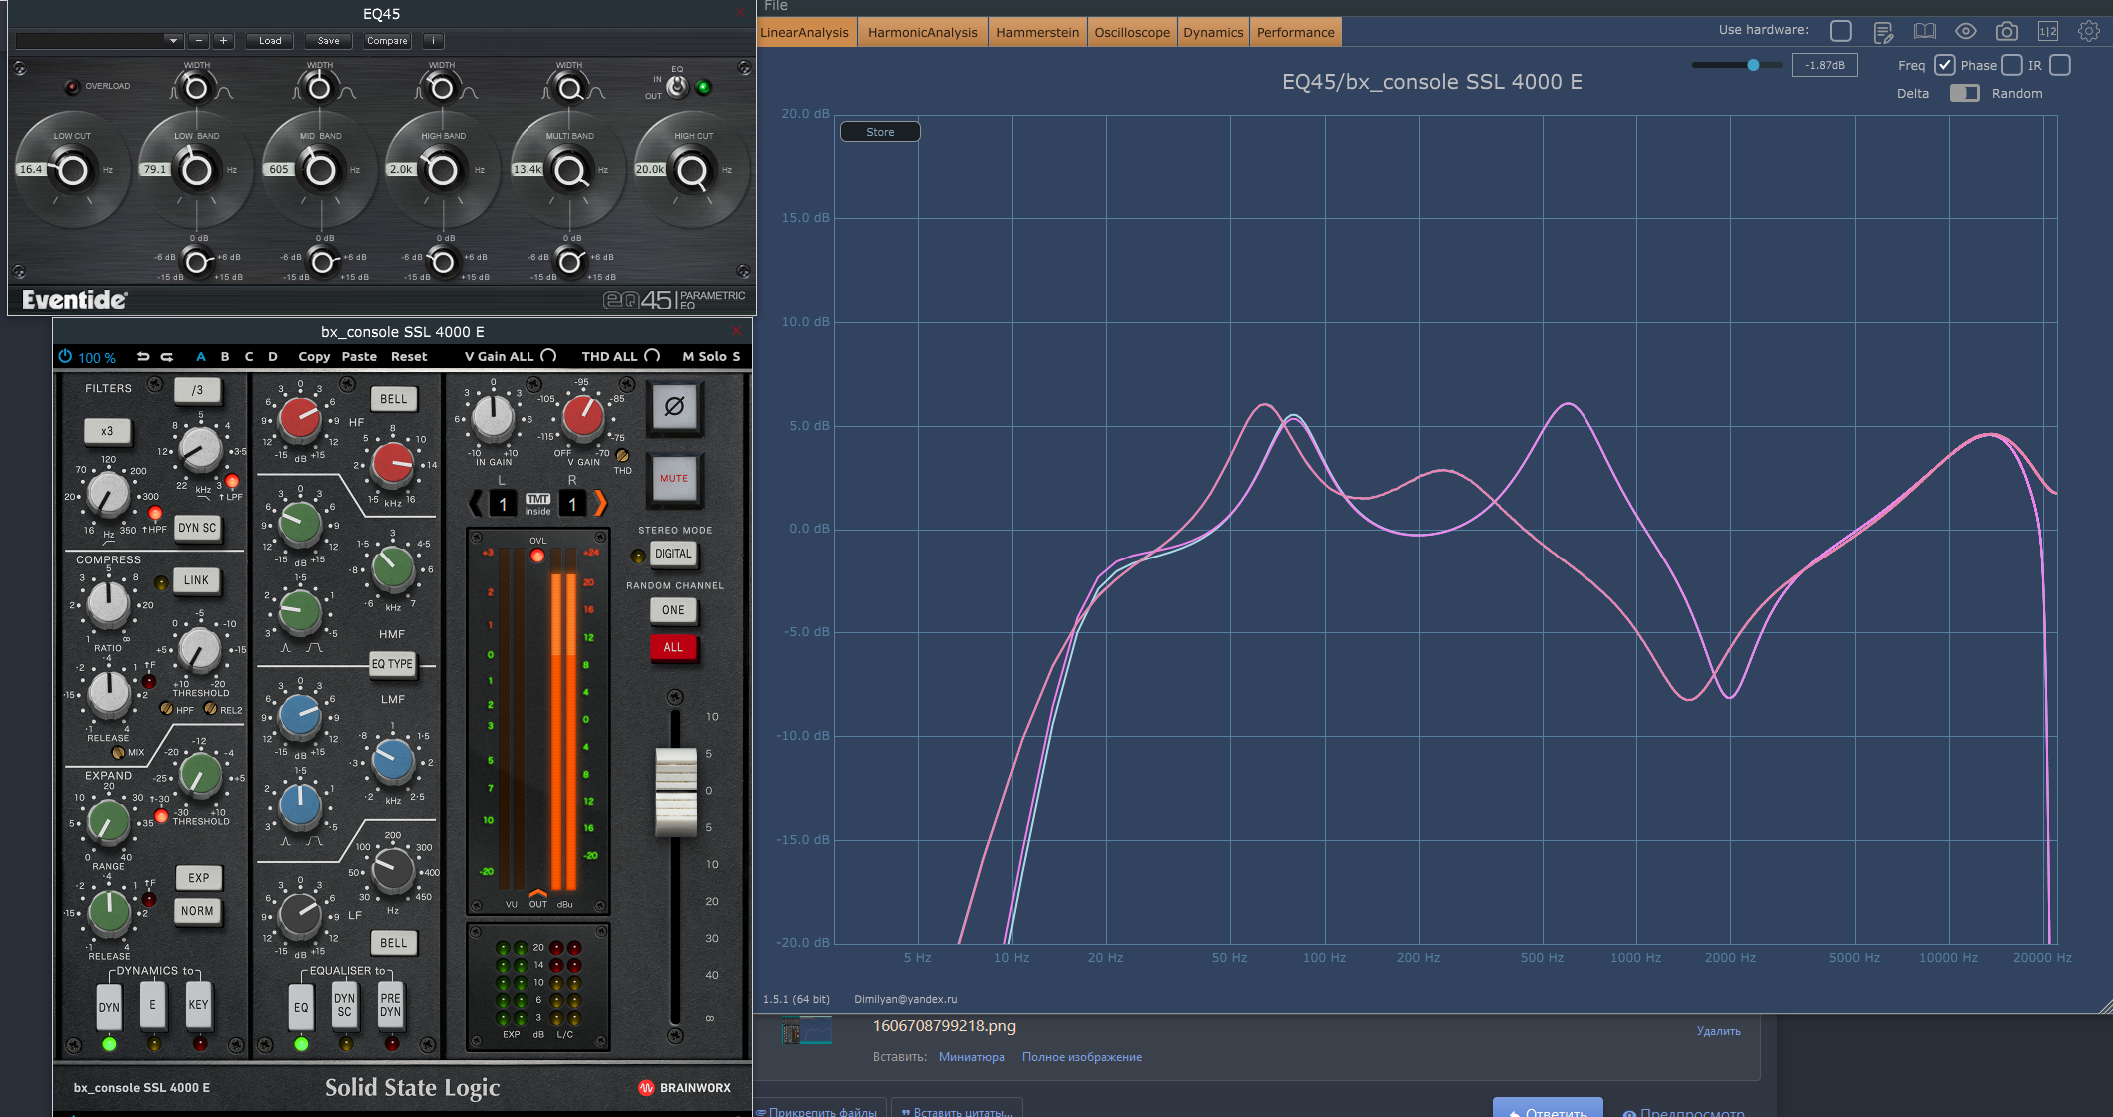Uncheck the Freq checkbox
Image resolution: width=2113 pixels, height=1117 pixels.
click(x=1944, y=65)
